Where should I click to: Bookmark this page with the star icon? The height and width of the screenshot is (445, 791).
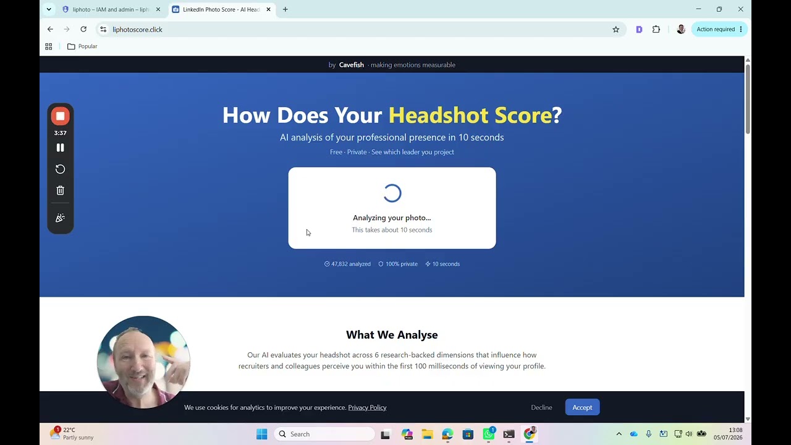click(615, 29)
